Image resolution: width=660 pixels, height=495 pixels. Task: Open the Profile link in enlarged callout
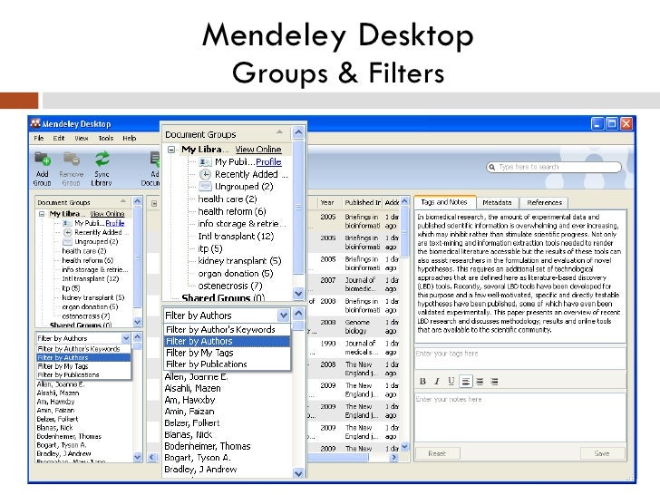tap(268, 162)
